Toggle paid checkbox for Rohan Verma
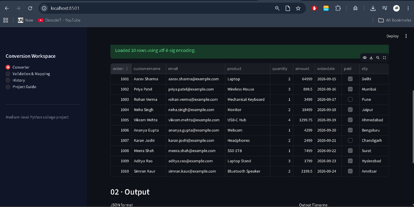 point(350,99)
